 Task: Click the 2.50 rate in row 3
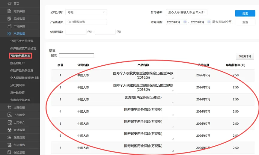(236, 99)
